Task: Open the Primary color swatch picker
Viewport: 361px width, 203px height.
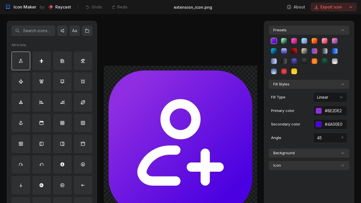Action: 319,111
